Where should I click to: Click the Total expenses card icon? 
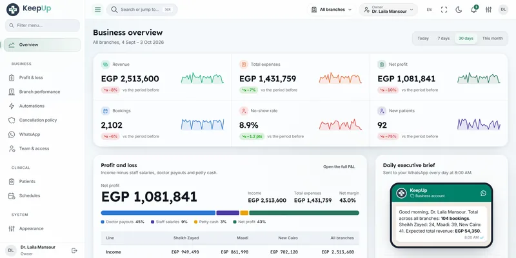[x=244, y=64]
